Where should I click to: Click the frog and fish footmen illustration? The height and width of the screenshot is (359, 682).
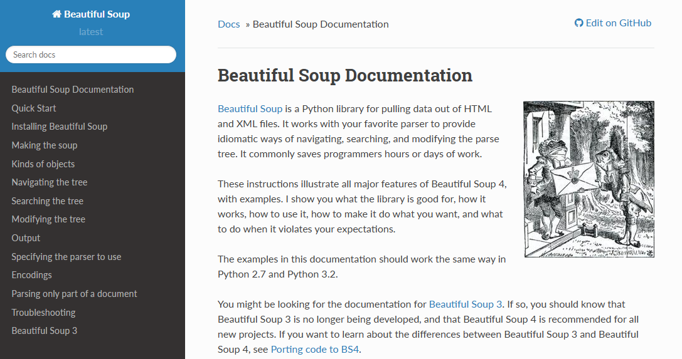click(x=589, y=179)
